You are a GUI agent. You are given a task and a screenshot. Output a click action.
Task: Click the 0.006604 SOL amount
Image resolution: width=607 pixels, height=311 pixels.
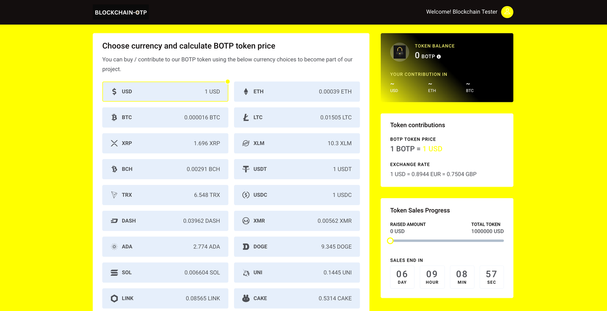pos(202,273)
